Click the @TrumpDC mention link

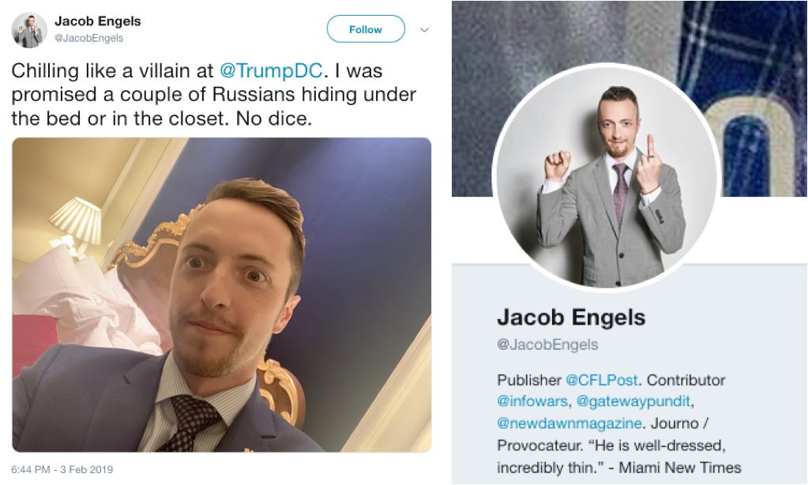pos(271,70)
